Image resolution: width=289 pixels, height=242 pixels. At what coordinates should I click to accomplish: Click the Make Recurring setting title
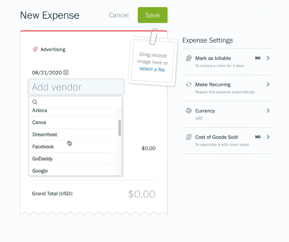(x=213, y=84)
